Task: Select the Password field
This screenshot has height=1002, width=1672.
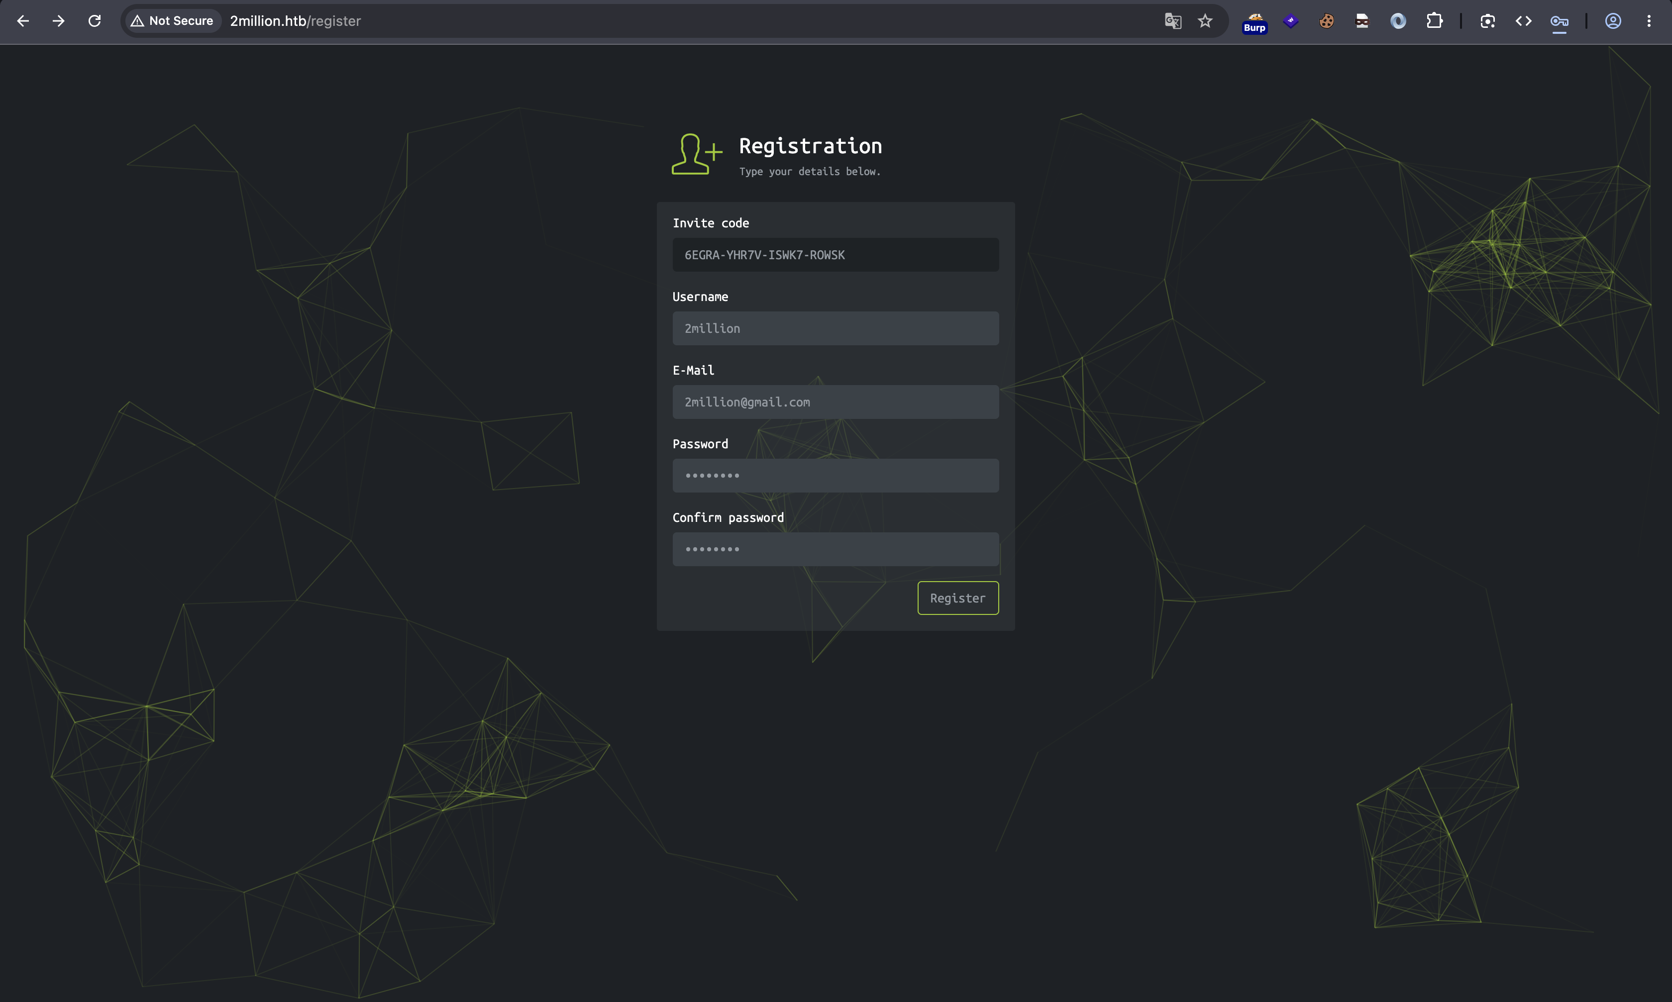Action: [x=836, y=475]
